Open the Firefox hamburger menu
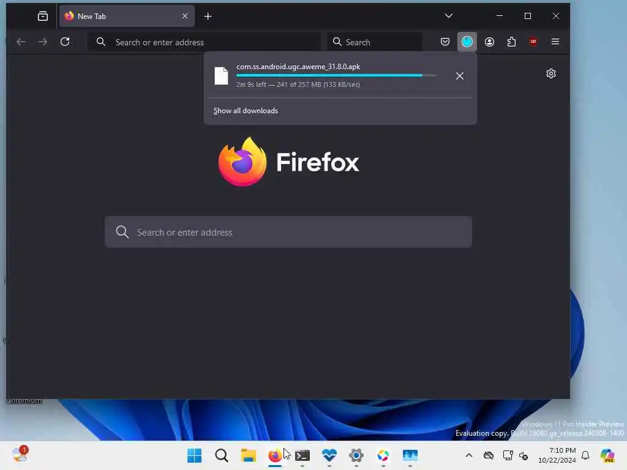Screen dimensions: 627x470 [x=555, y=42]
